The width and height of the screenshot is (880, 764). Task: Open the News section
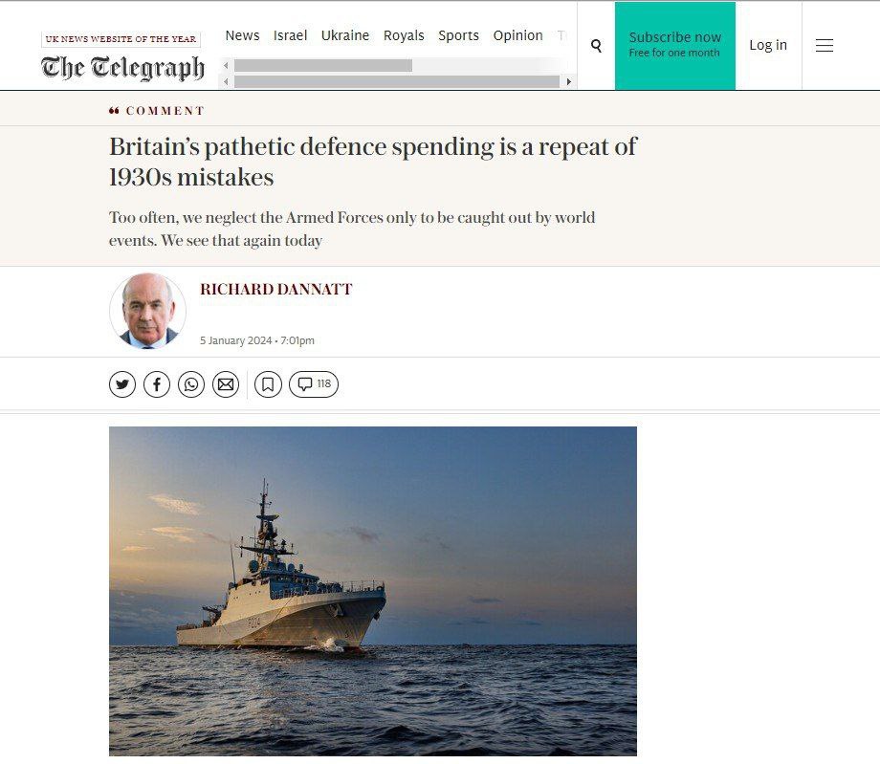pos(242,35)
